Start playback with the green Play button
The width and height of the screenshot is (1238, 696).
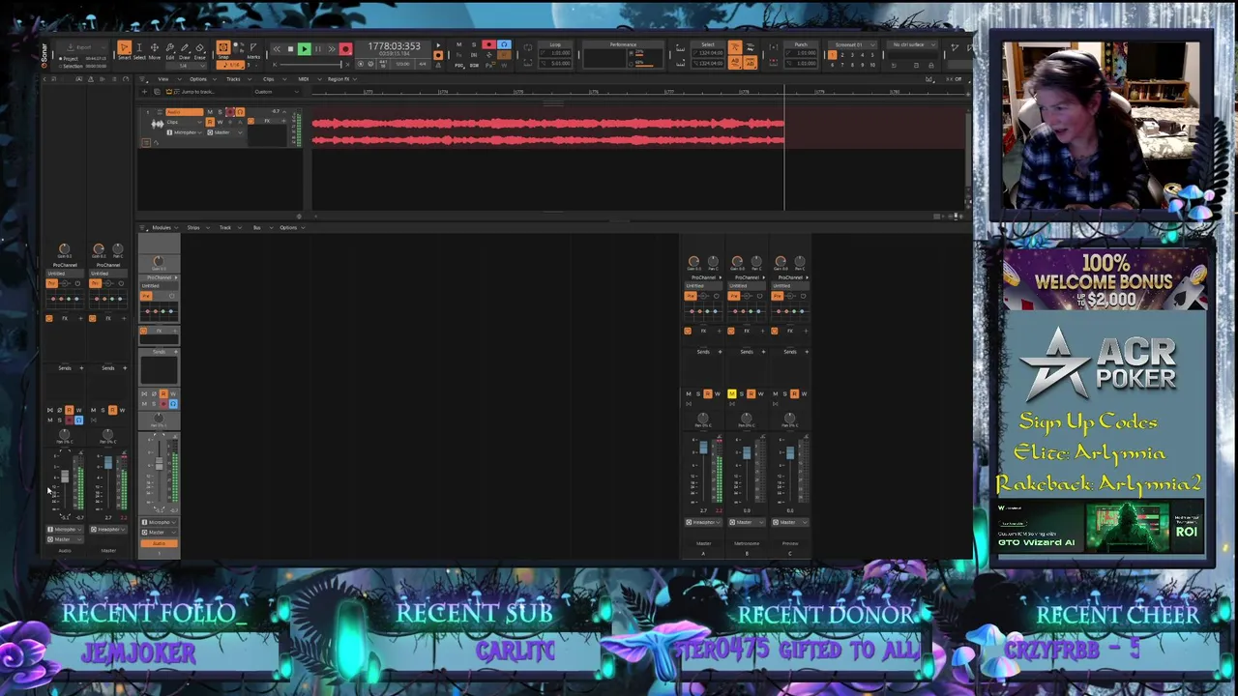[x=304, y=49]
